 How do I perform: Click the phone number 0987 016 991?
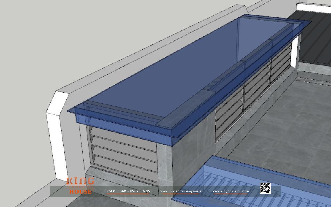point(140,191)
